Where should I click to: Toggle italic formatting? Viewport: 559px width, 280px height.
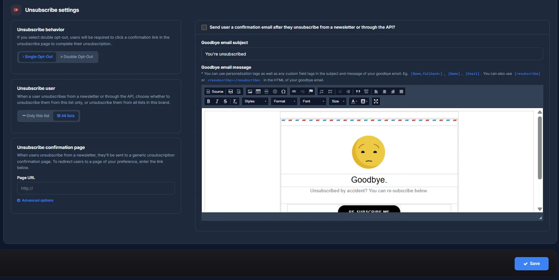217,101
